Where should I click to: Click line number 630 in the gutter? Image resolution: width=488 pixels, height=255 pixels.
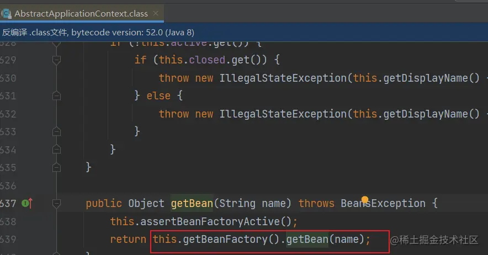tap(8, 78)
